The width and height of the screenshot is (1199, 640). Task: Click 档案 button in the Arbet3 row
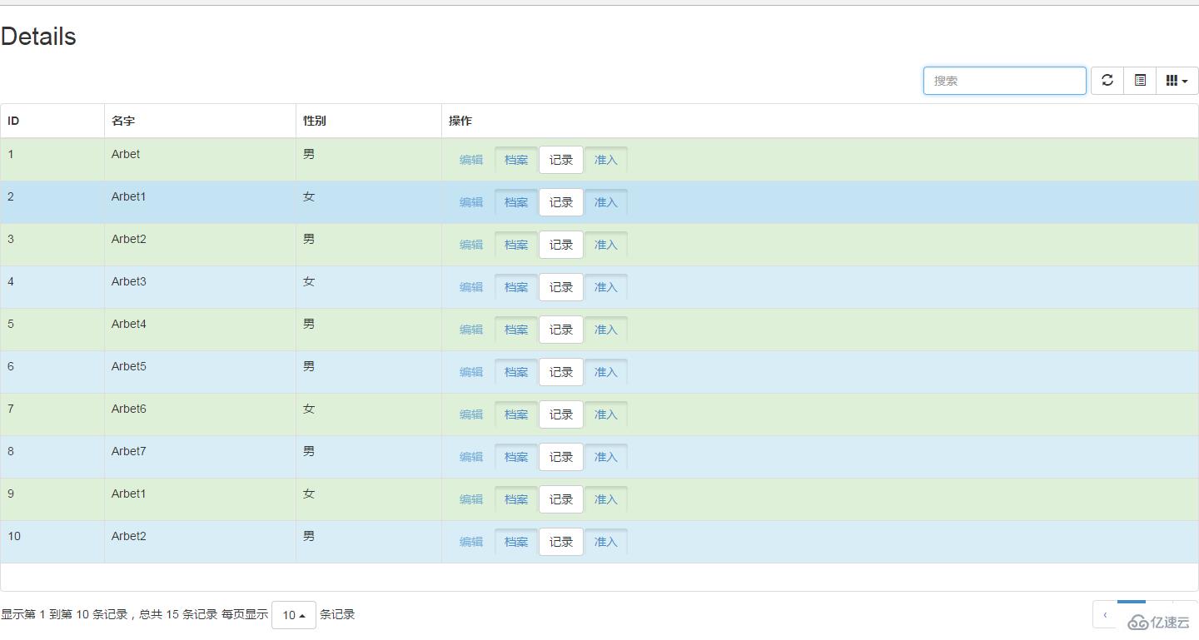tap(516, 287)
